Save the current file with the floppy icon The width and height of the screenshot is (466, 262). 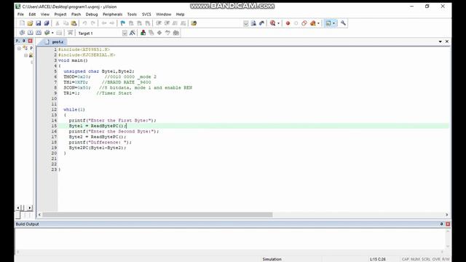coord(39,23)
